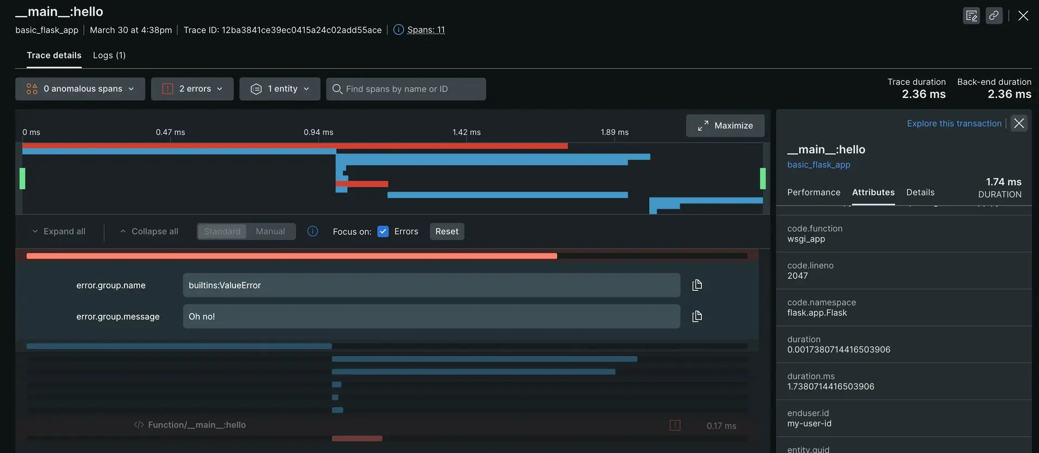Open the 1 entity dropdown
The image size is (1039, 453).
(280, 89)
